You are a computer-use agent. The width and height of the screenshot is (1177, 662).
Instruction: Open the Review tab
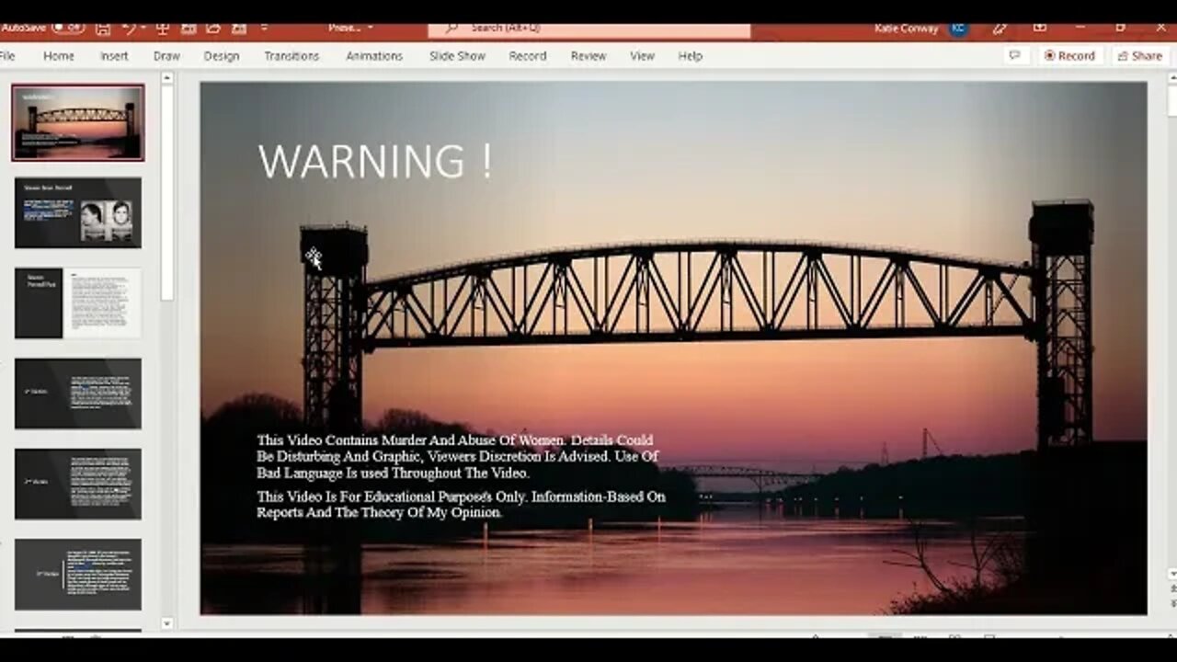pyautogui.click(x=588, y=56)
